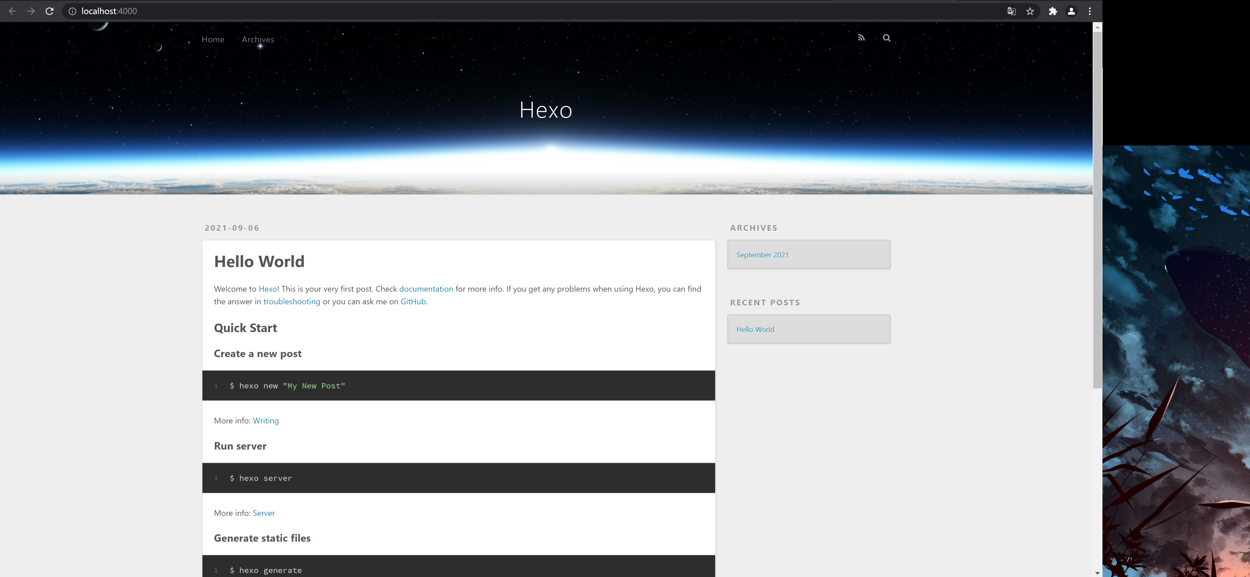This screenshot has height=577, width=1250.
Task: Click the Hexo site title
Action: pyautogui.click(x=545, y=110)
